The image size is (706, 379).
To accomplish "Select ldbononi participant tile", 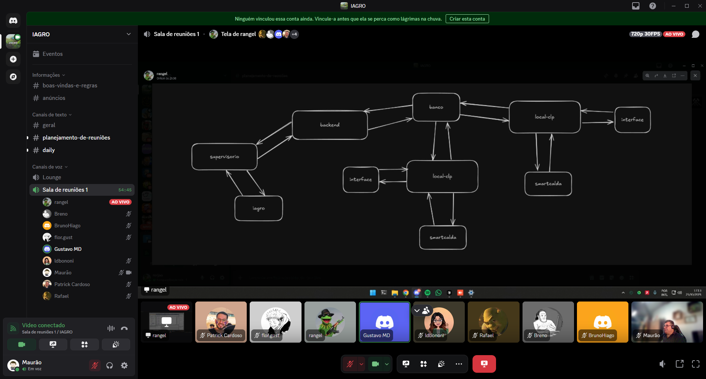I will (439, 322).
